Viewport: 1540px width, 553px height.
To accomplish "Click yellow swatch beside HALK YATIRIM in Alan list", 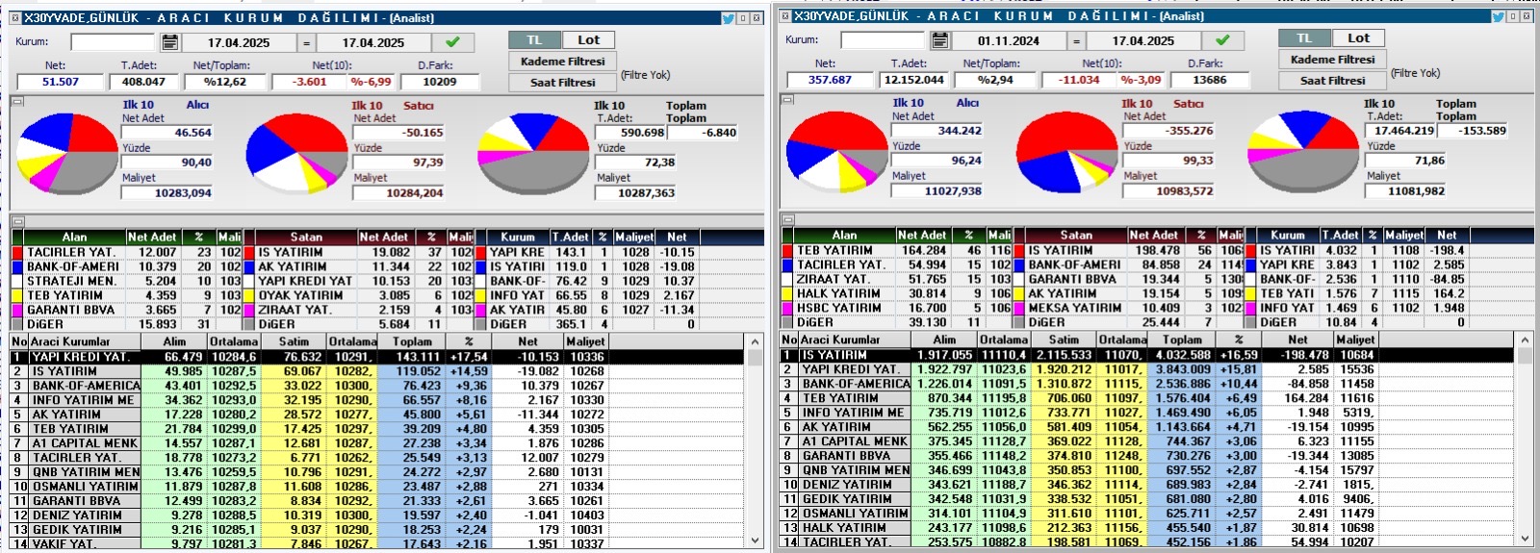I will click(788, 293).
